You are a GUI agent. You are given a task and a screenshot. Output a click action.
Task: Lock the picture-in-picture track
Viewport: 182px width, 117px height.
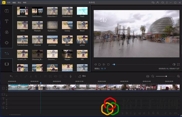[7, 95]
